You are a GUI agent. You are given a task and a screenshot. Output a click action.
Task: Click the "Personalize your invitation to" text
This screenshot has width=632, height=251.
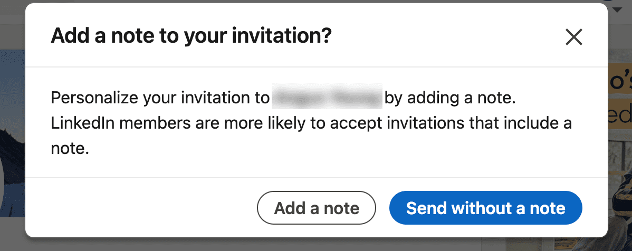tap(160, 98)
